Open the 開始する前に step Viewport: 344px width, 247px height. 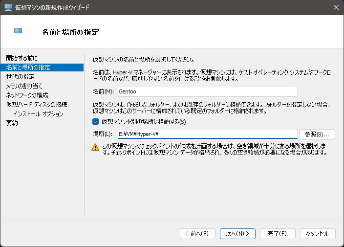pos(21,58)
